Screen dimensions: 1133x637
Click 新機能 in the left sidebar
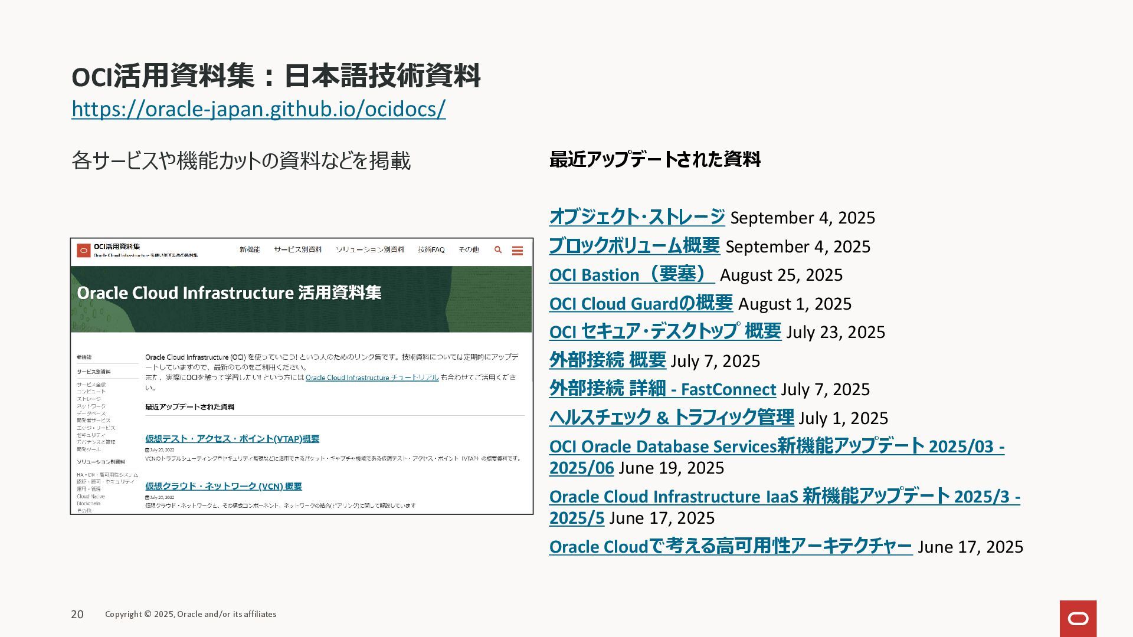tap(84, 357)
